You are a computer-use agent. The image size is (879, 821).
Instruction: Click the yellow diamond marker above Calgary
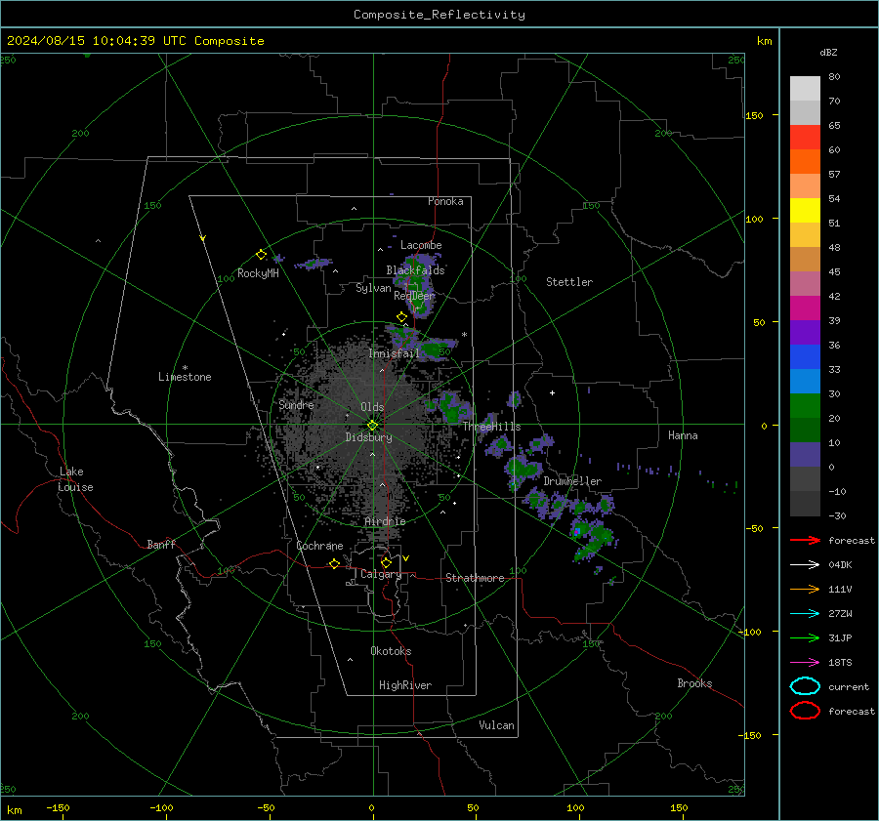386,562
